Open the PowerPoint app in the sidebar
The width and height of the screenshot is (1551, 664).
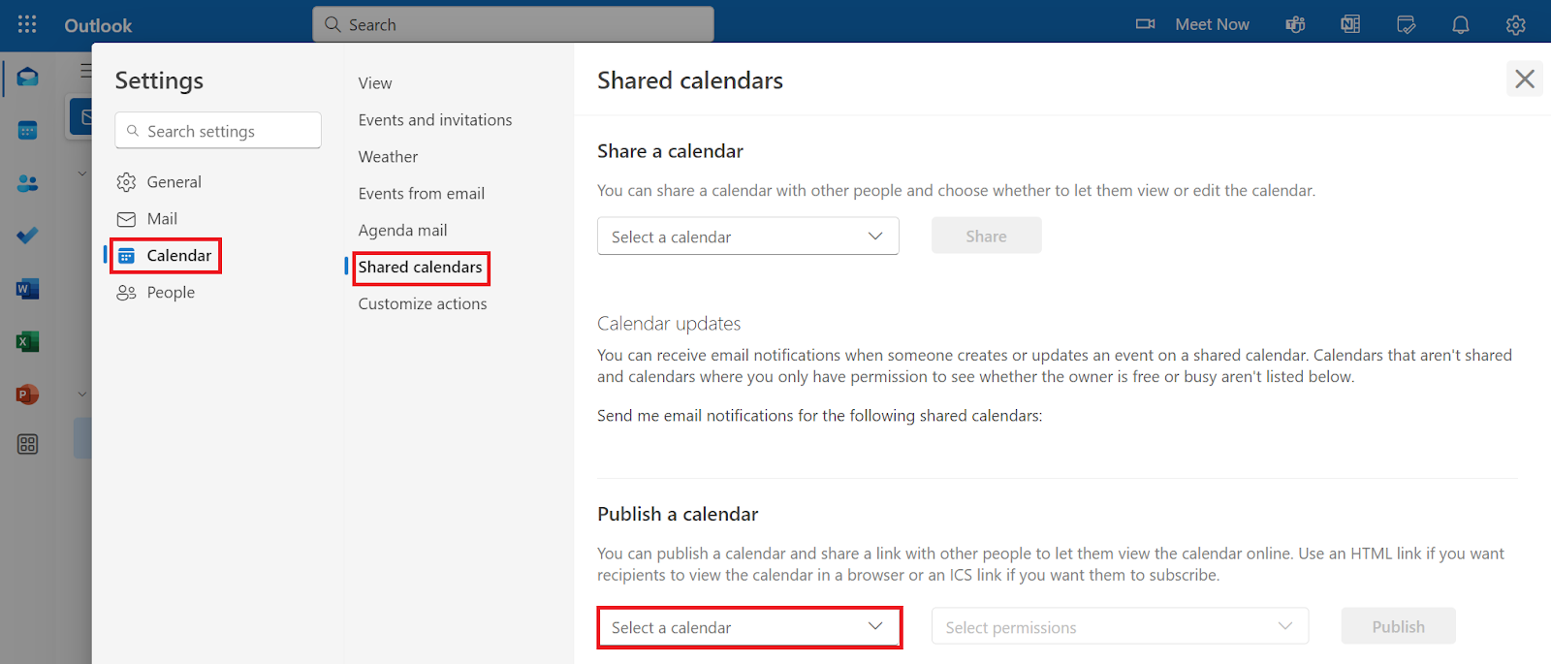tap(27, 395)
